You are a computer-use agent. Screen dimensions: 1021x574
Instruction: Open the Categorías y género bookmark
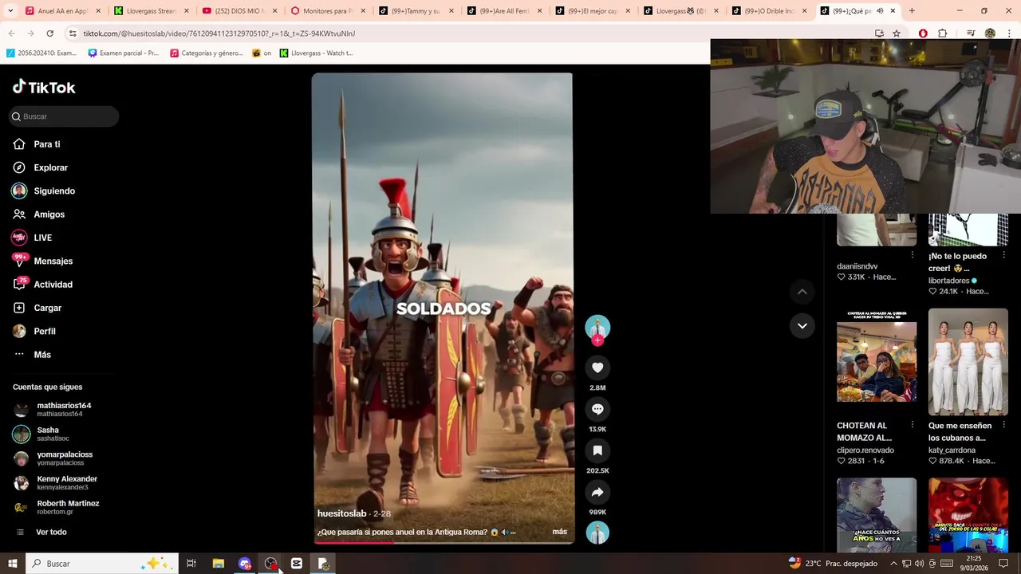pyautogui.click(x=206, y=53)
